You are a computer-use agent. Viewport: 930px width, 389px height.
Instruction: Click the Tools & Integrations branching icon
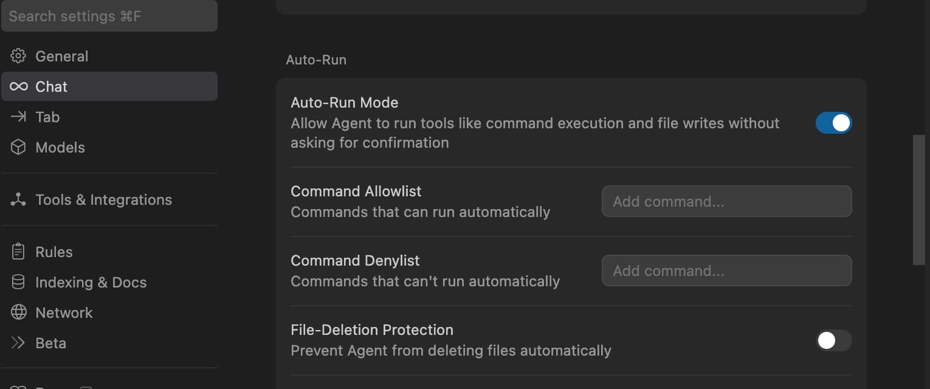pos(18,199)
